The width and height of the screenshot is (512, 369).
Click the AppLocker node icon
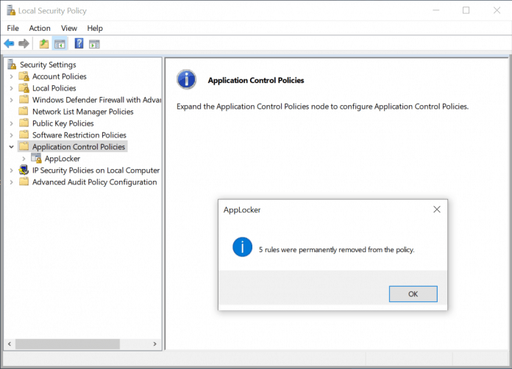tap(36, 158)
